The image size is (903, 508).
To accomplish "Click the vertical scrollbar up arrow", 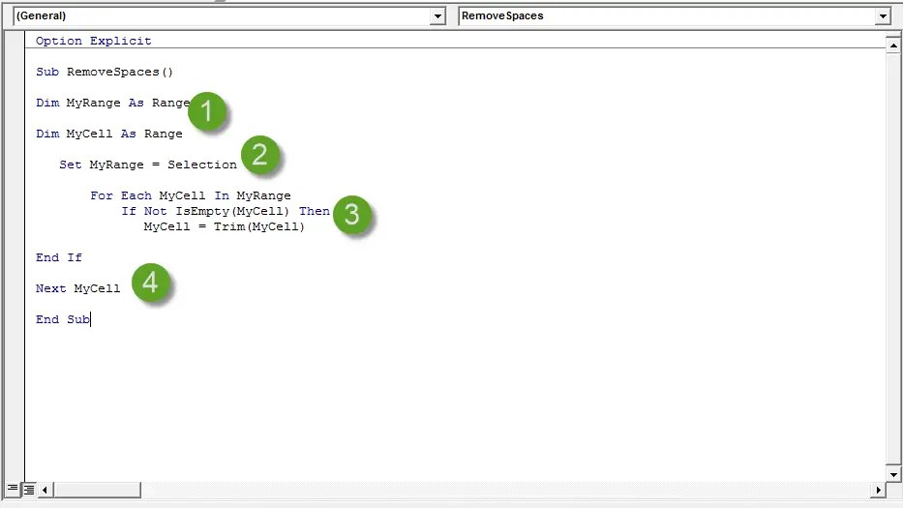I will tap(893, 45).
